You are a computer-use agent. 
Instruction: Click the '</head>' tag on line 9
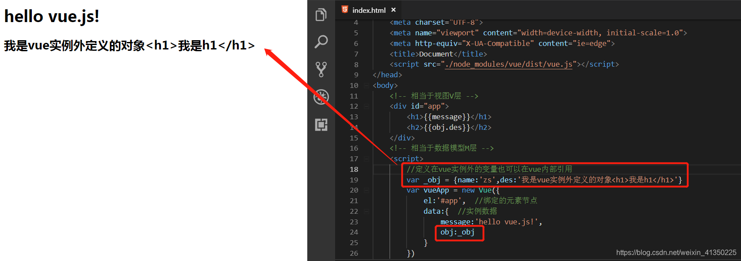[387, 75]
